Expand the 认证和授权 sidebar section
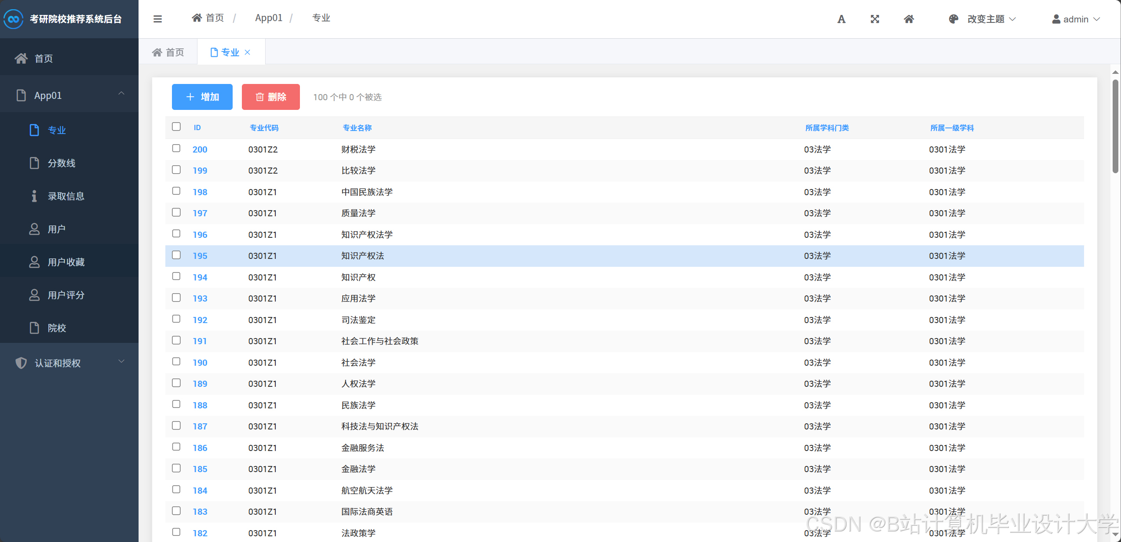The image size is (1121, 542). (x=69, y=363)
